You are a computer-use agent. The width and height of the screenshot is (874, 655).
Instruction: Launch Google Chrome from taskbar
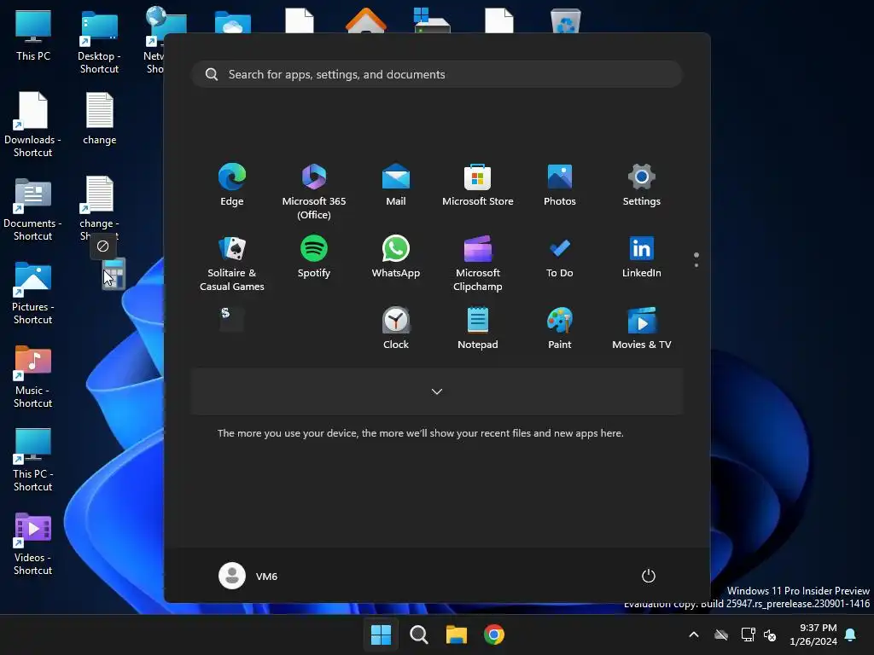point(494,635)
